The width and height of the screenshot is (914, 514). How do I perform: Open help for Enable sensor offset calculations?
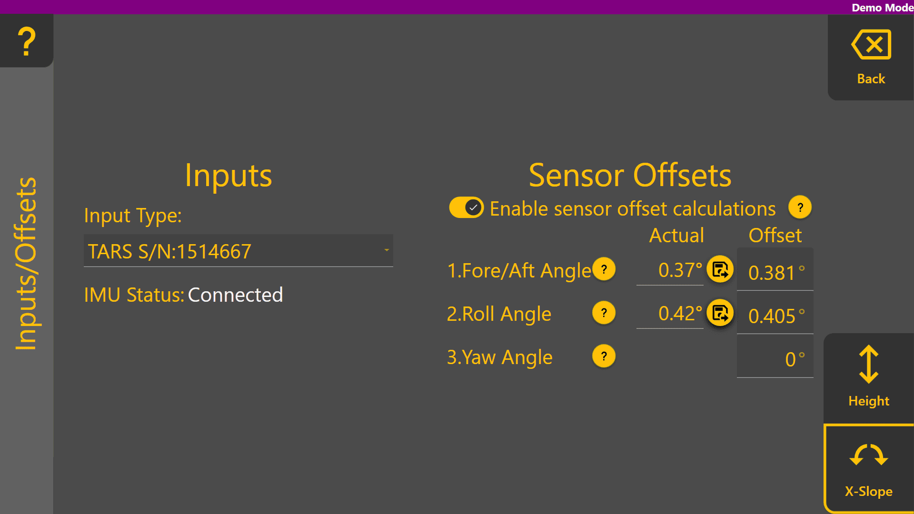(800, 208)
